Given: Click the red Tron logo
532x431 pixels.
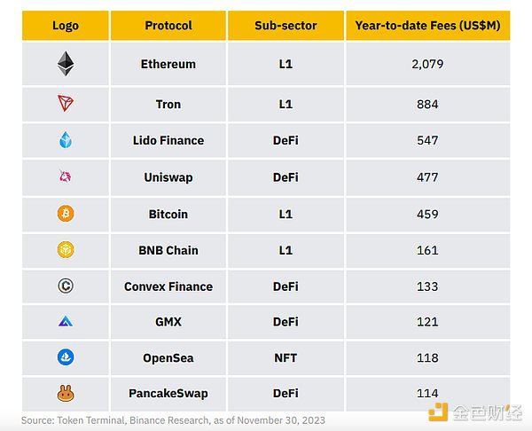Looking at the screenshot, I should (66, 104).
